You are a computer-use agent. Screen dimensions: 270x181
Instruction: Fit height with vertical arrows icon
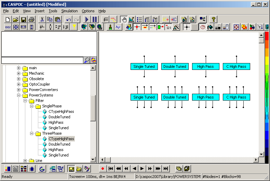[31, 27]
